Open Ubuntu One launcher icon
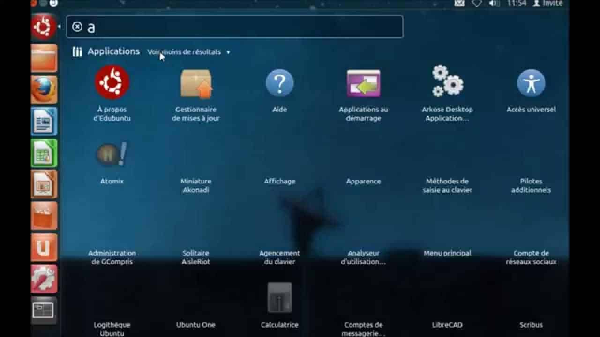This screenshot has height=337, width=600. (x=44, y=247)
